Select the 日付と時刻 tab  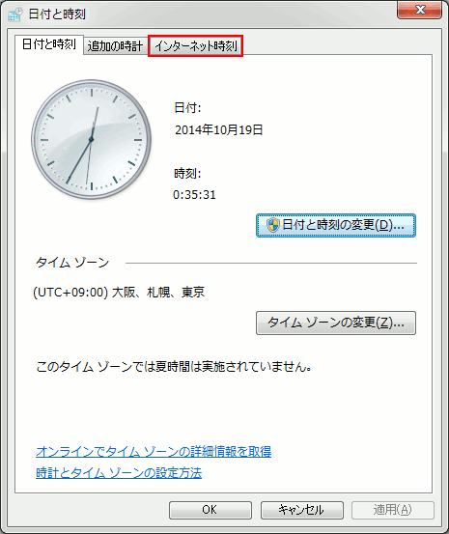(49, 44)
